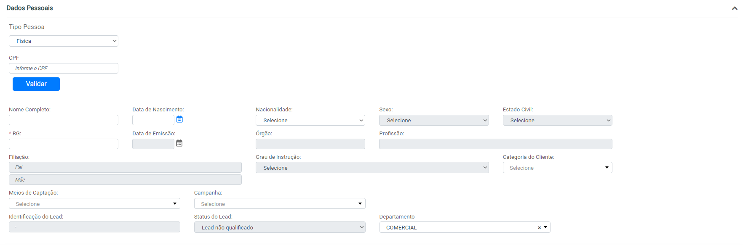Choose an Estado Civil option

557,121
